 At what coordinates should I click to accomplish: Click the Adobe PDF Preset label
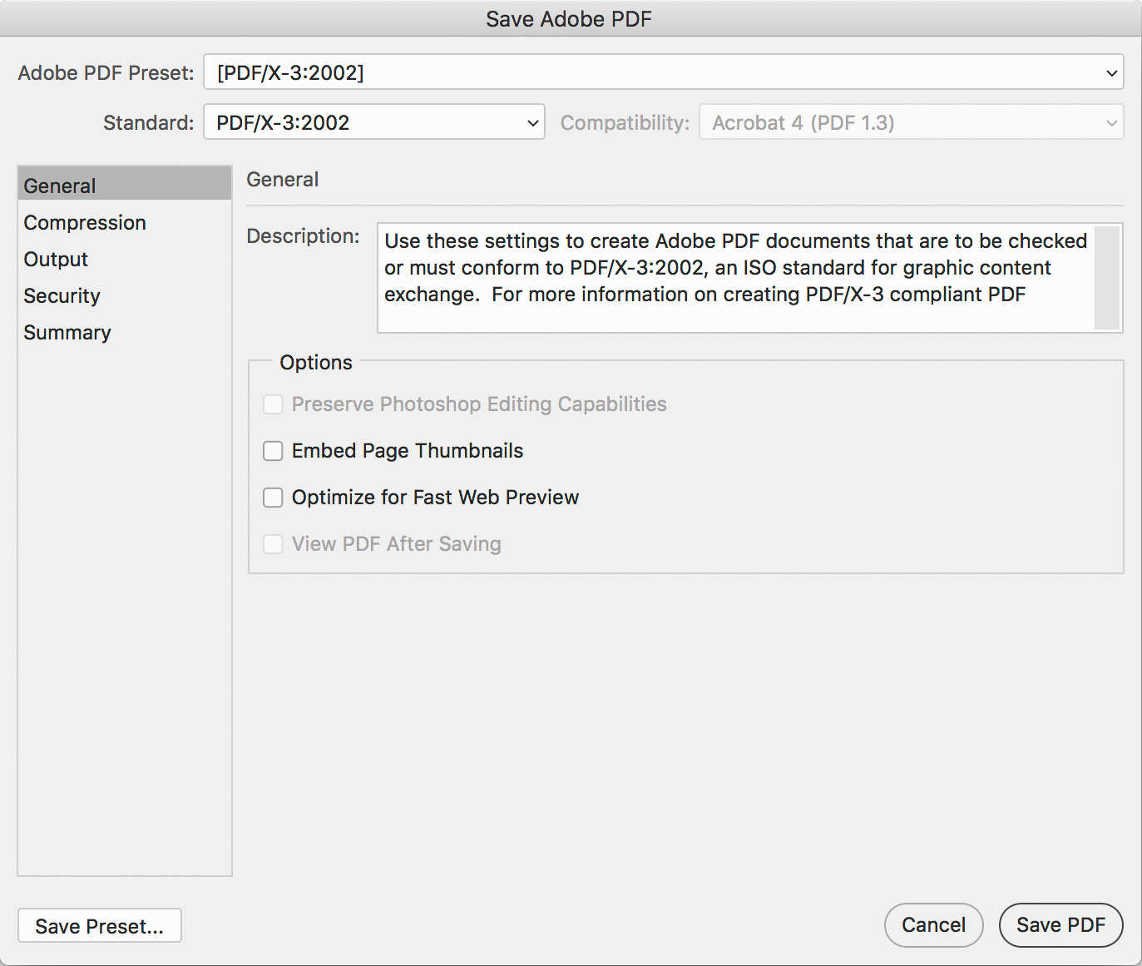coord(106,72)
